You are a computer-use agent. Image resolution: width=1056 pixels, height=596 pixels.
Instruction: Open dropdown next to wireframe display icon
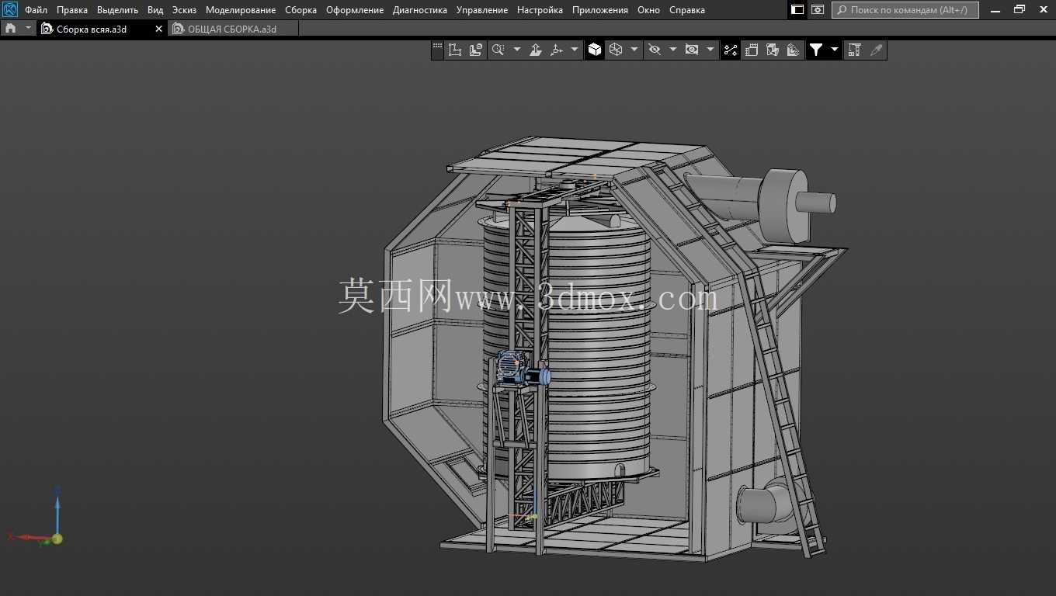click(634, 50)
